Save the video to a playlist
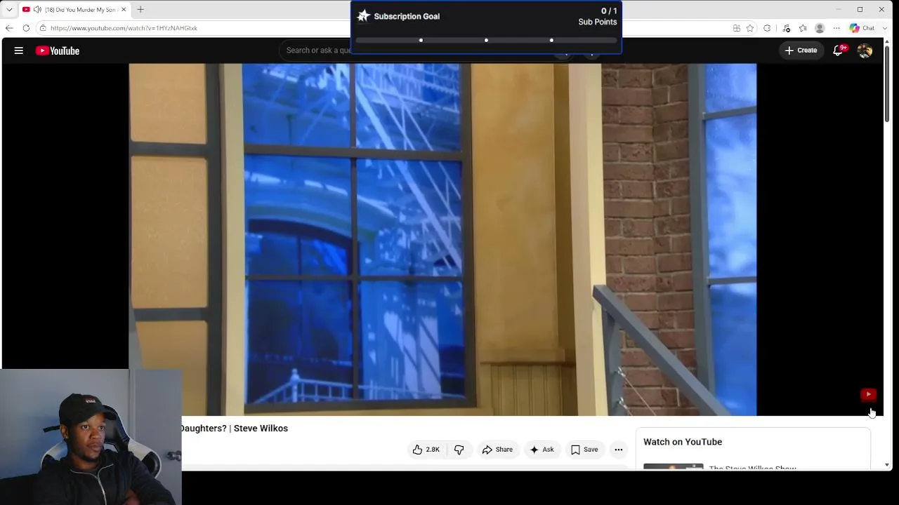The image size is (899, 505). click(584, 450)
